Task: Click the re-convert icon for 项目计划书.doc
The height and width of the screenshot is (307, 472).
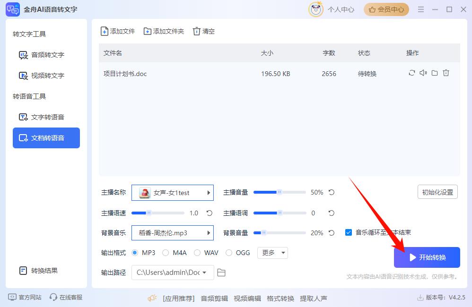Action: tap(412, 73)
